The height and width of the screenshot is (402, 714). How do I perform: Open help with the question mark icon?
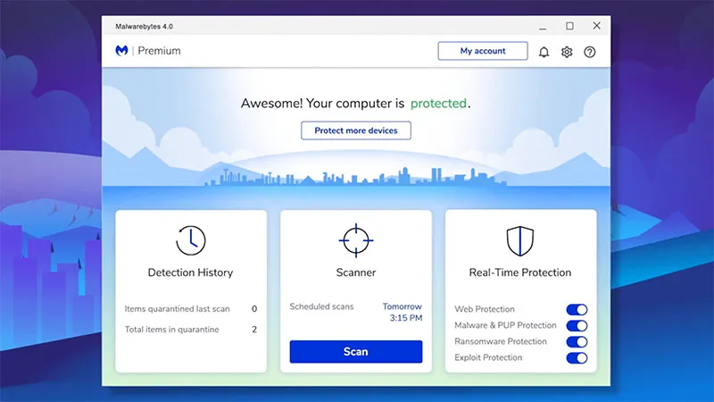tap(590, 52)
